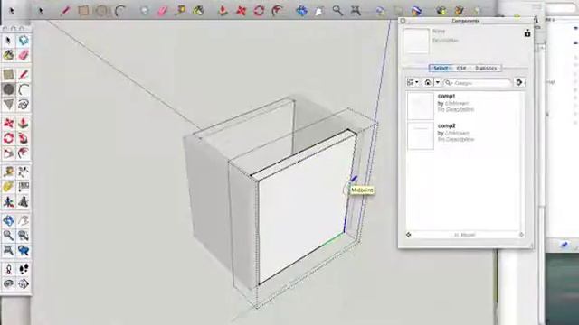Click the In Model home button
The height and width of the screenshot is (325, 579).
click(x=428, y=82)
